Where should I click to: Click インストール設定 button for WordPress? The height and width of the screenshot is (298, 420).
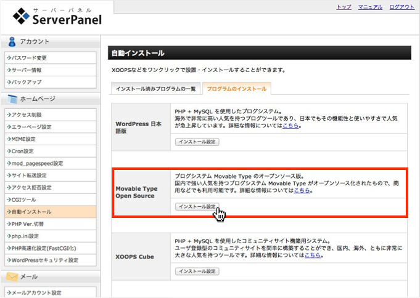(197, 142)
